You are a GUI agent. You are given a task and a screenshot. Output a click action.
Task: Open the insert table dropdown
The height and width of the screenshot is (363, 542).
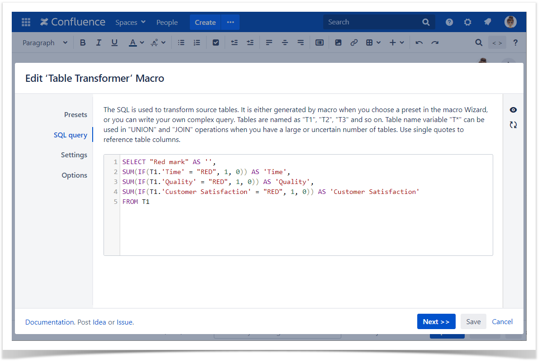[373, 42]
